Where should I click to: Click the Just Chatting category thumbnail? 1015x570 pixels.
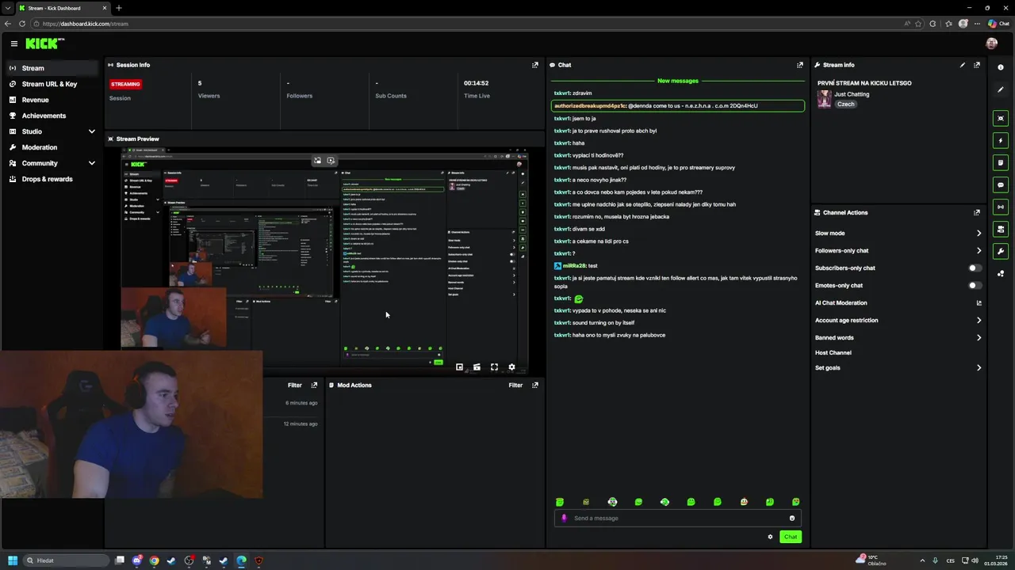[825, 99]
